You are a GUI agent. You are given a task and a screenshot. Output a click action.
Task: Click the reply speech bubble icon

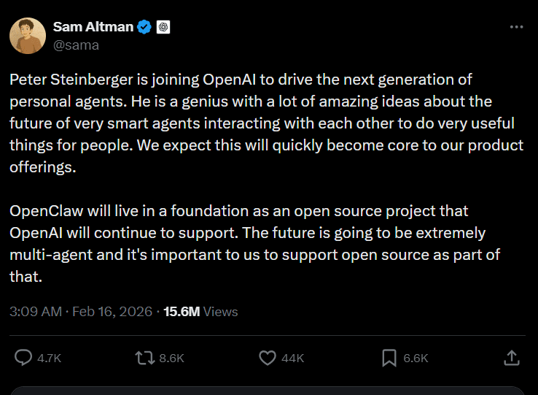(24, 358)
